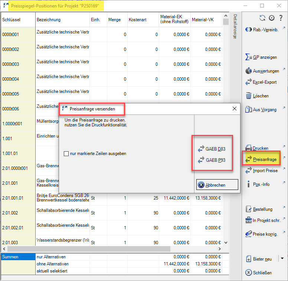Open the Bieter neu dropdown arrow

[x=282, y=259]
